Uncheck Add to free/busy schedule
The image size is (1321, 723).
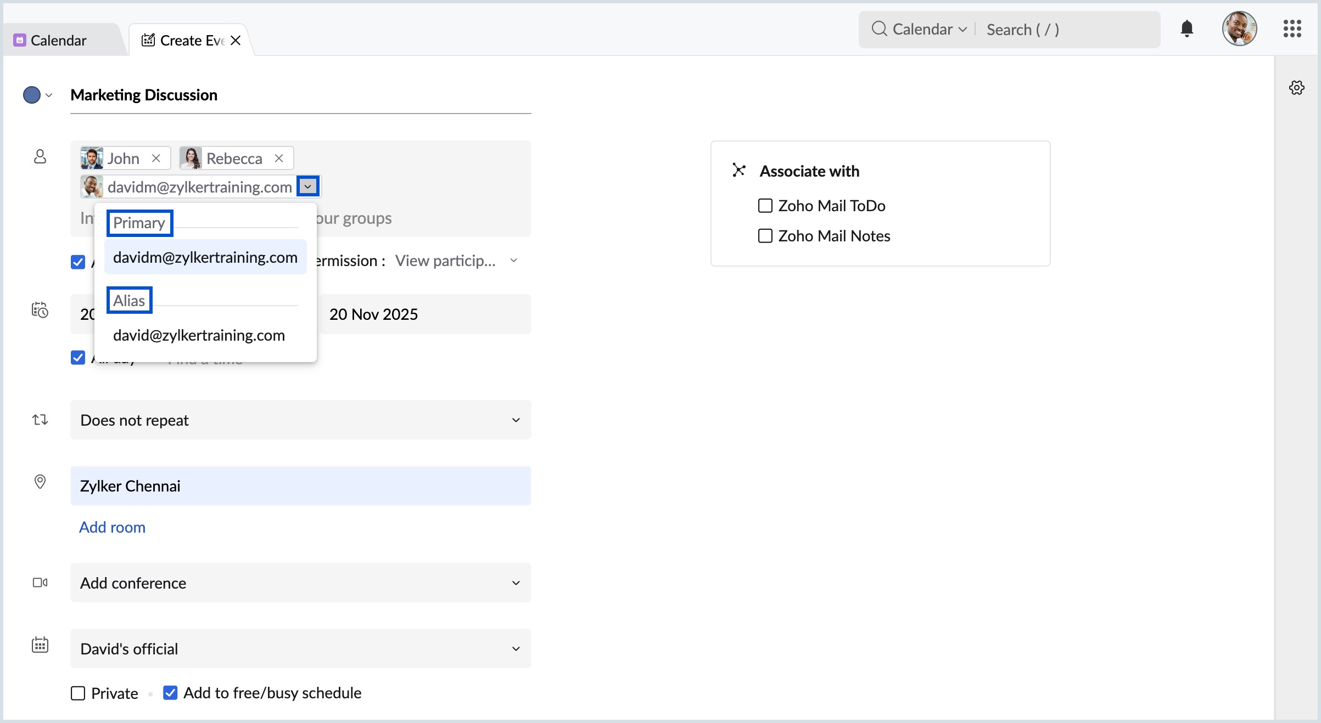tap(170, 693)
